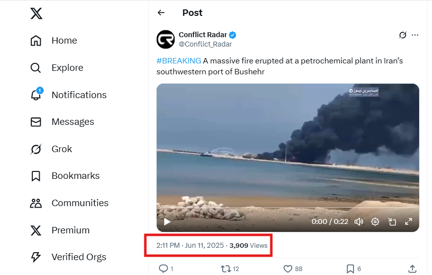Go back using the arrow icon
The width and height of the screenshot is (432, 275).
[x=161, y=13]
